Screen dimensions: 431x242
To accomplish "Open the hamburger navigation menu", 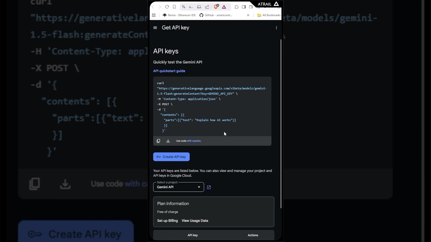I will point(155,28).
